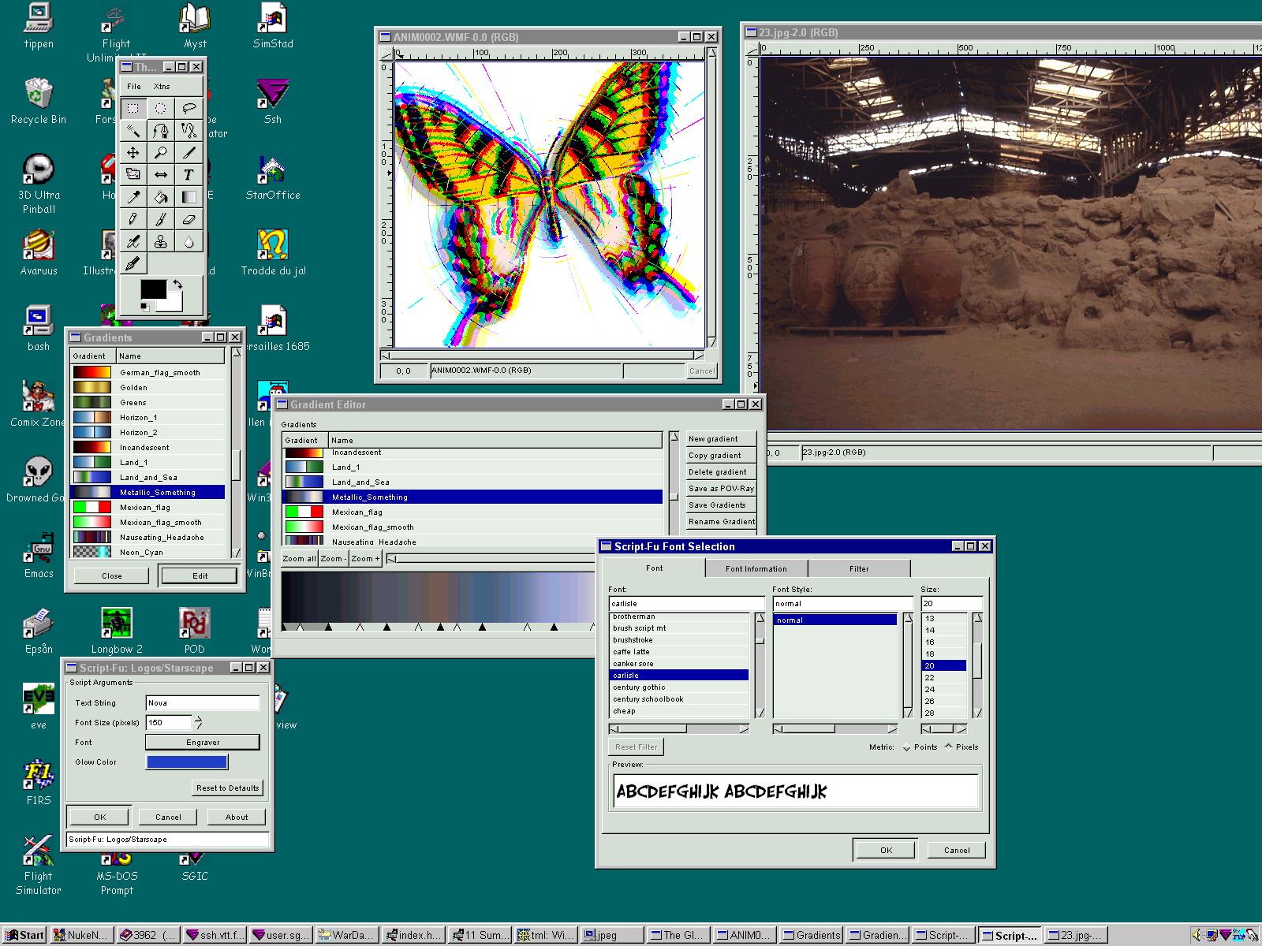Viewport: 1262px width, 946px height.
Task: Switch to the Gradients taskbar item
Action: click(x=812, y=935)
